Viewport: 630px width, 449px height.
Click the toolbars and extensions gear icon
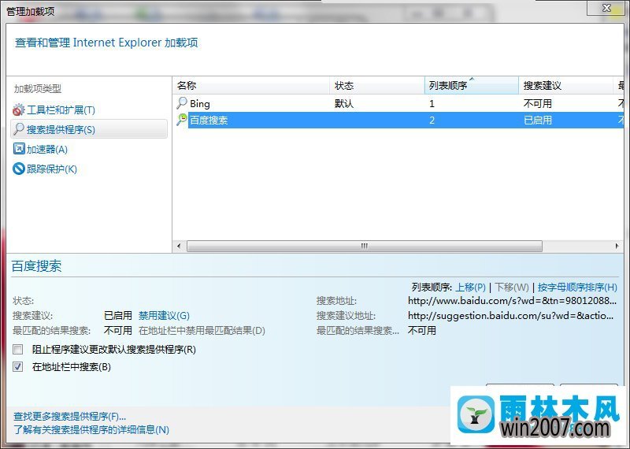[18, 109]
